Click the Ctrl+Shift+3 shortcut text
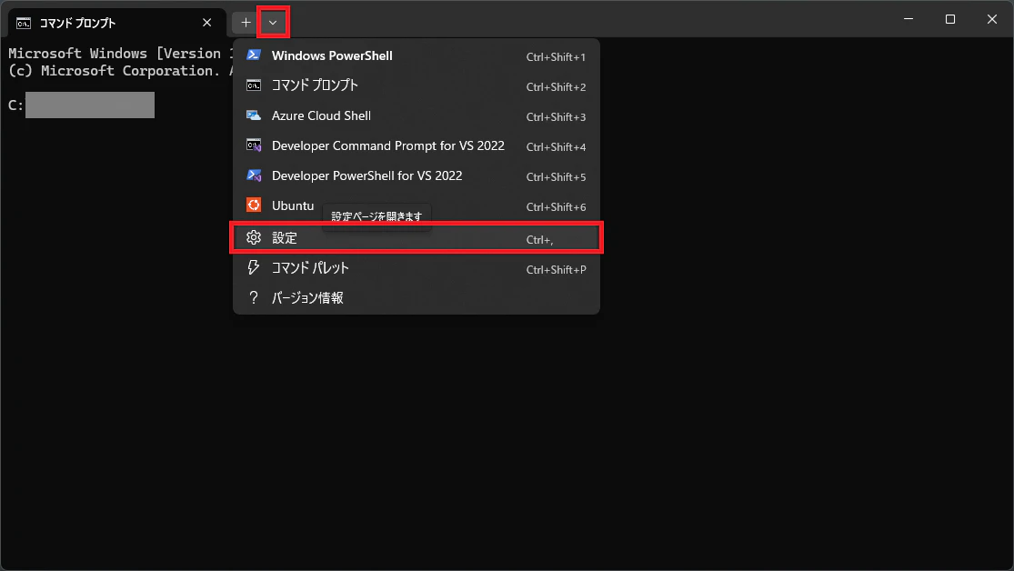The width and height of the screenshot is (1014, 571). click(x=556, y=117)
